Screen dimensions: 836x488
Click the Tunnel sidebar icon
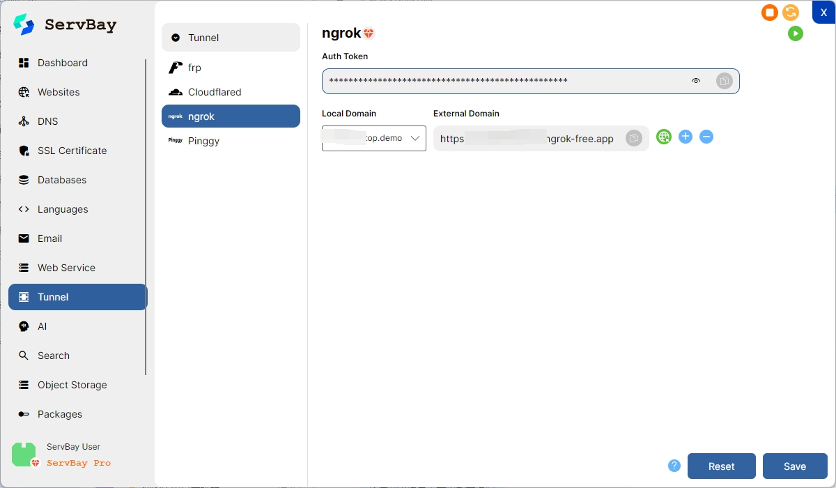(24, 297)
